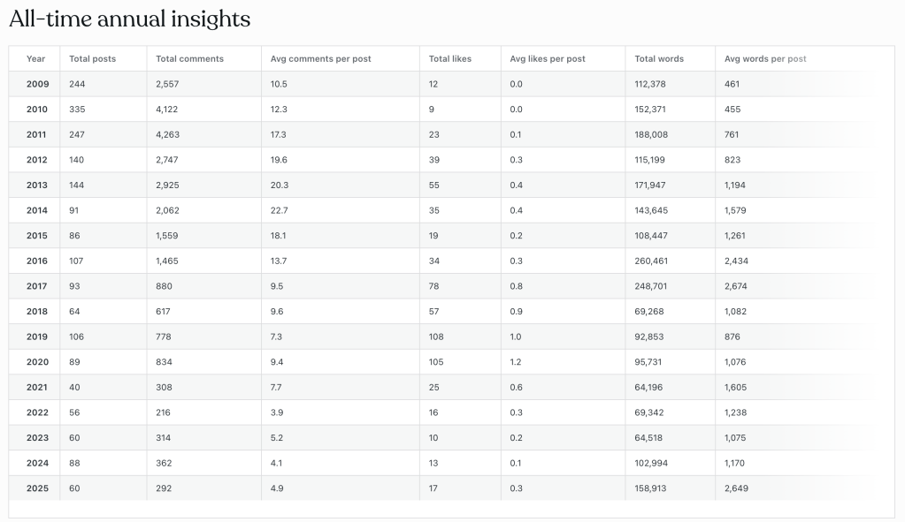Click the Total likes column header
Image resolution: width=905 pixels, height=522 pixels.
tap(450, 59)
